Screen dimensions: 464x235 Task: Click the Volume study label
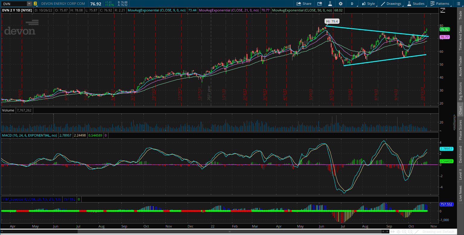click(x=8, y=111)
